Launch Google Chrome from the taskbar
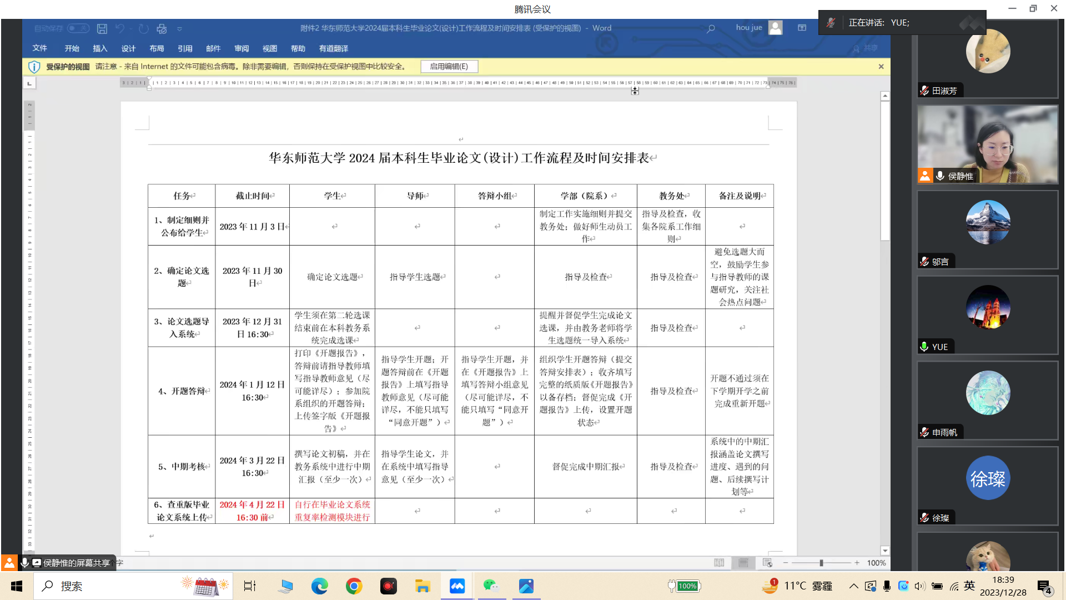The image size is (1066, 600). tap(354, 586)
